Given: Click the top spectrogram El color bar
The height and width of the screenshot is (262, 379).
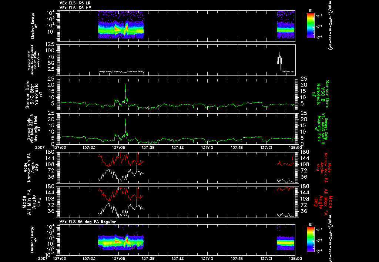Looking at the screenshot, I should tap(311, 26).
